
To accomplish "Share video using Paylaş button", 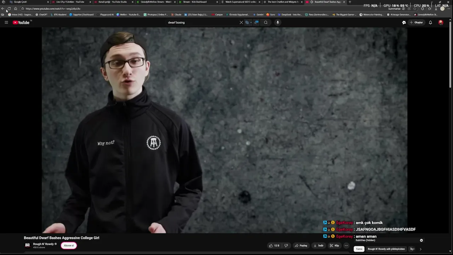I will pos(301,245).
